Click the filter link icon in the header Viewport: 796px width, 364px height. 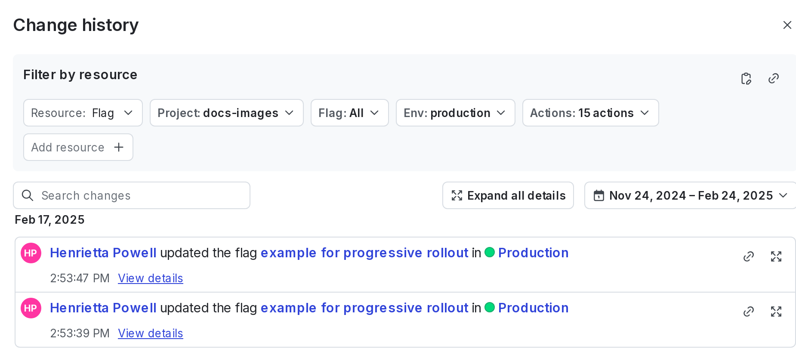pyautogui.click(x=774, y=78)
